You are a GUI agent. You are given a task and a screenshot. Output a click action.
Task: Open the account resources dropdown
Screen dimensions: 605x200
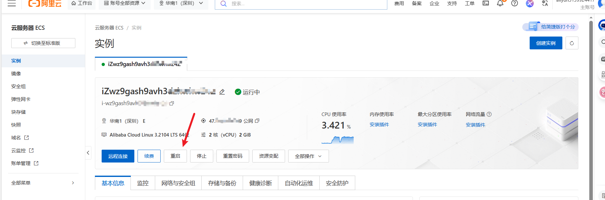[124, 3]
